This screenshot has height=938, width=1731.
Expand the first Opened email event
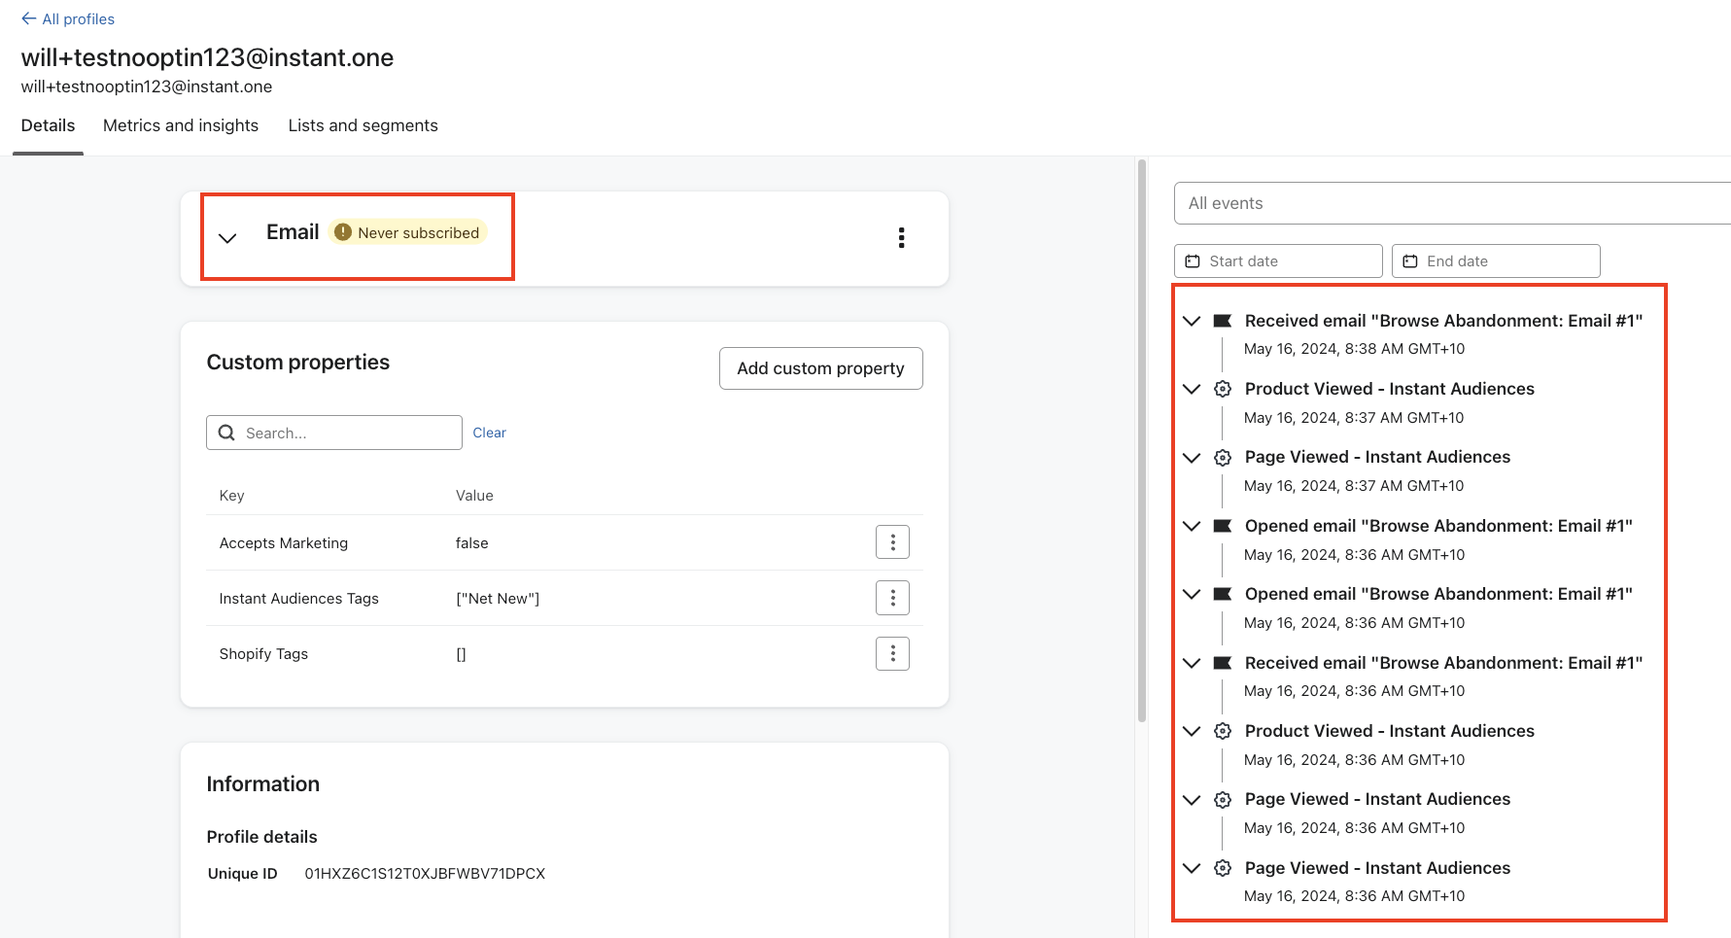tap(1192, 526)
